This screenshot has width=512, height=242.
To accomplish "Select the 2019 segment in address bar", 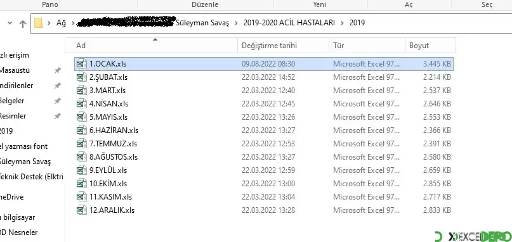I will pos(357,23).
